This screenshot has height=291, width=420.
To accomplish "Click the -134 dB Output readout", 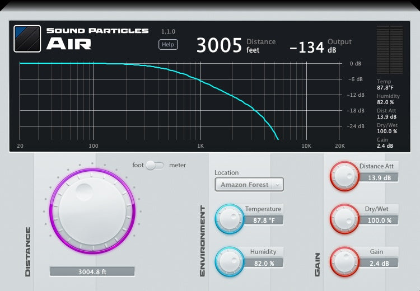I will (306, 47).
